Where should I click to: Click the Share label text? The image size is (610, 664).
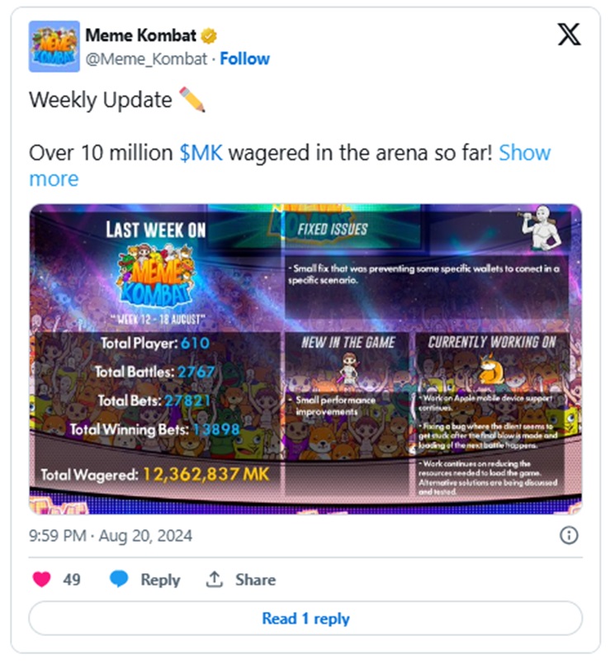click(255, 579)
